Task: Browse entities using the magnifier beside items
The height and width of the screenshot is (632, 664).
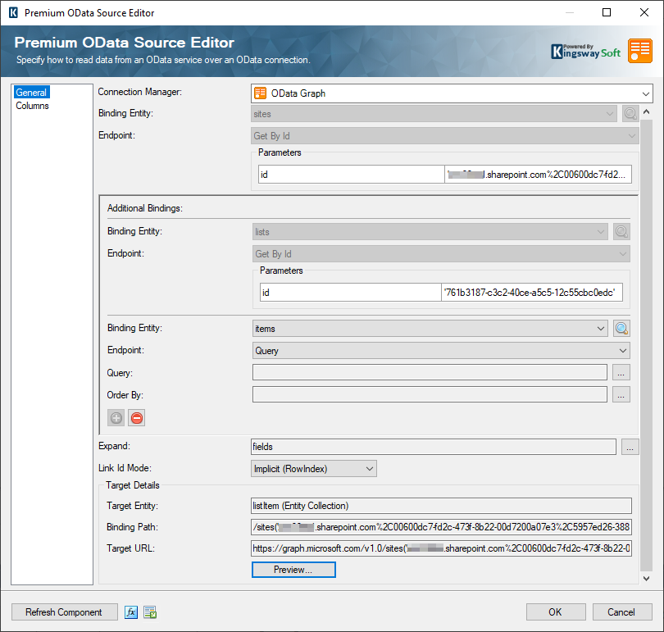Action: pos(621,328)
